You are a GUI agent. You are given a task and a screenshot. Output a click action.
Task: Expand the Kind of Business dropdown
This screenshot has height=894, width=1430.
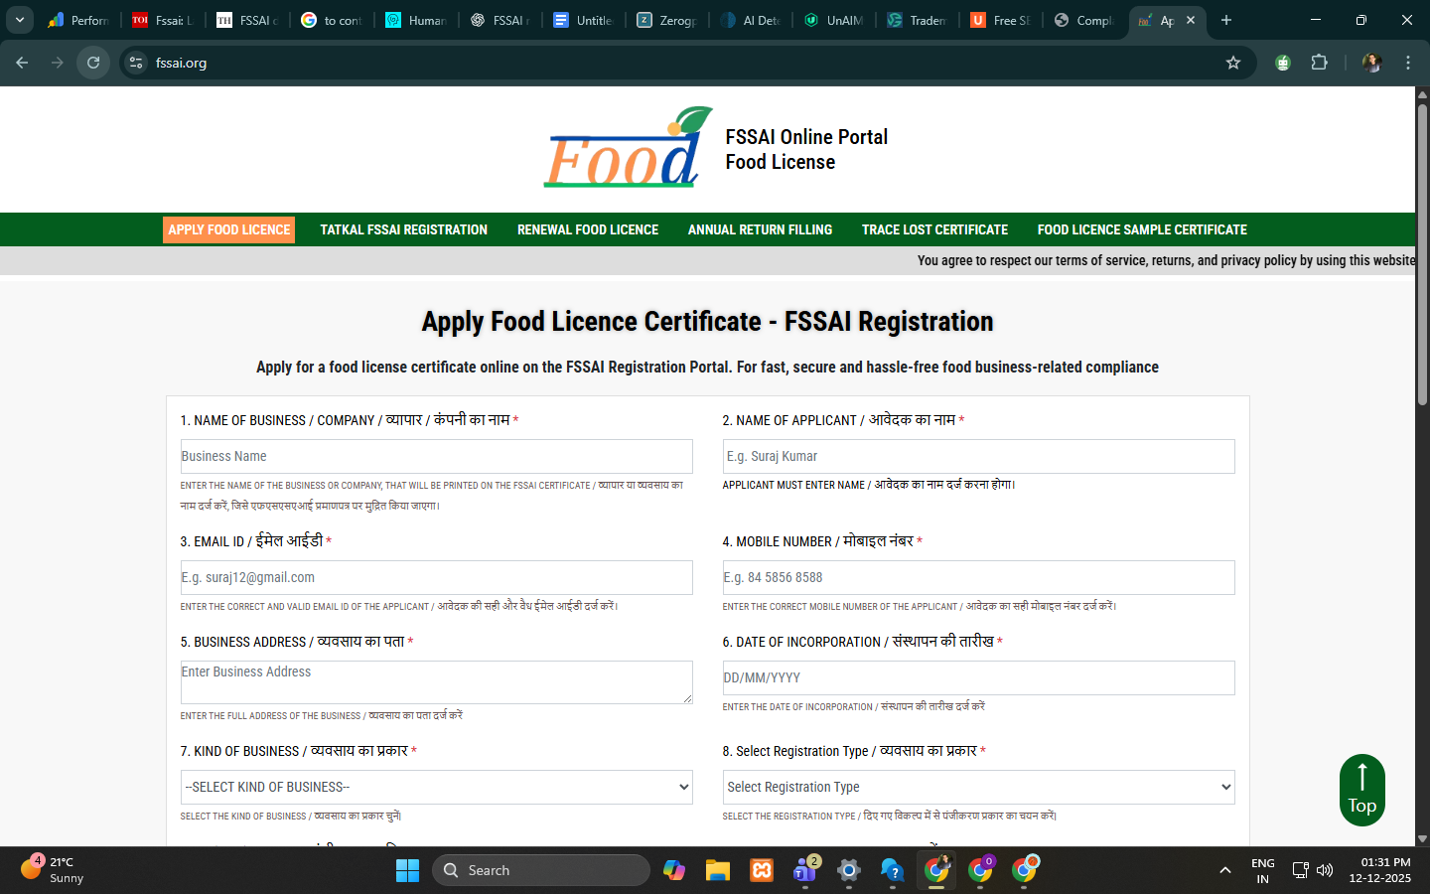point(436,787)
